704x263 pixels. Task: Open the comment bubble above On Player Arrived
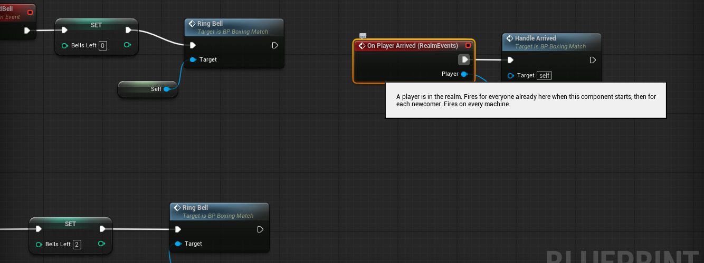[363, 36]
